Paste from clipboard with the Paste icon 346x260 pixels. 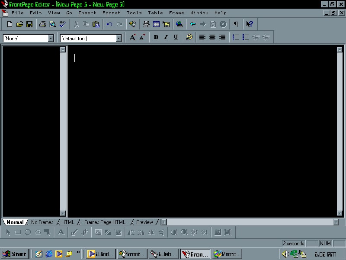(x=96, y=24)
